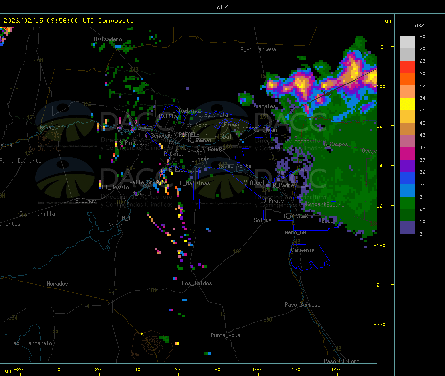This screenshot has height=376, width=445.
Task: Click the km label at bottom left axis
Action: click(7, 371)
